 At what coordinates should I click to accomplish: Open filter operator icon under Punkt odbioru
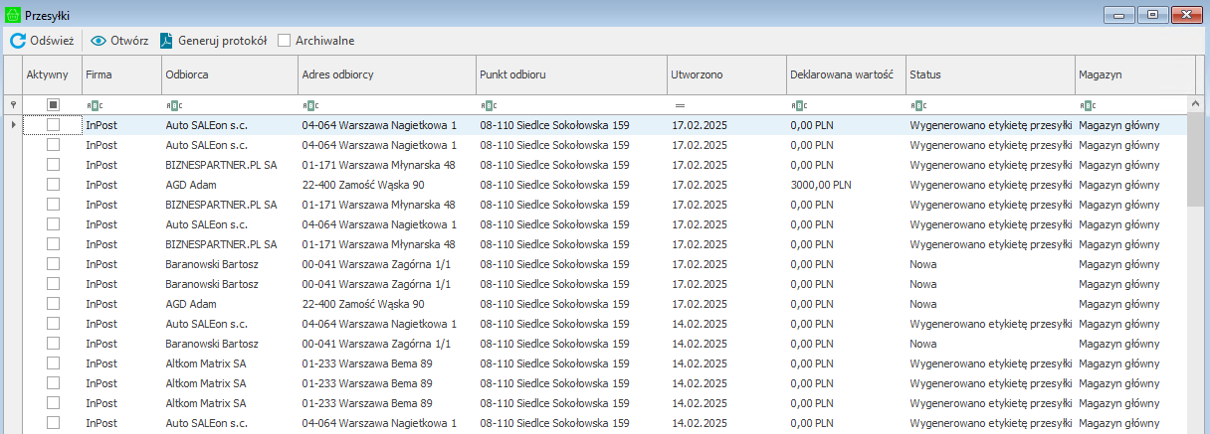[x=489, y=105]
